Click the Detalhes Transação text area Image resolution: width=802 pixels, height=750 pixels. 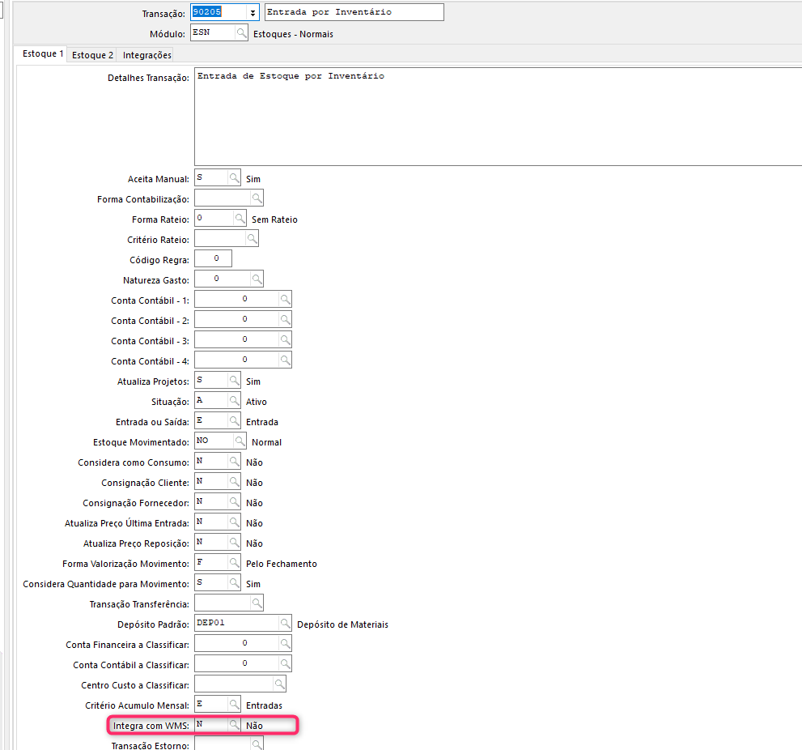(498, 116)
